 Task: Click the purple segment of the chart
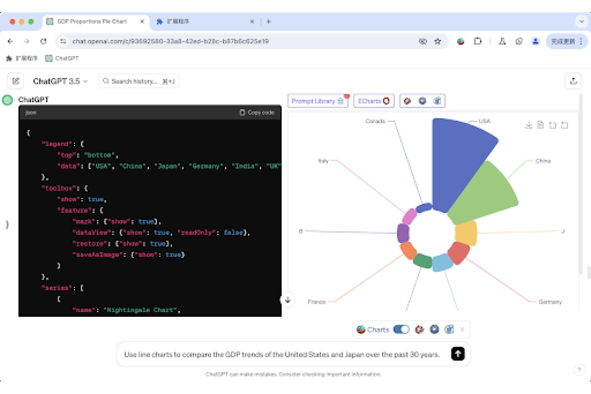pyautogui.click(x=403, y=233)
